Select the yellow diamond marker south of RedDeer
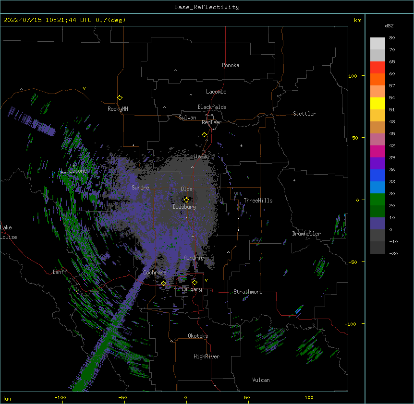 [x=204, y=134]
